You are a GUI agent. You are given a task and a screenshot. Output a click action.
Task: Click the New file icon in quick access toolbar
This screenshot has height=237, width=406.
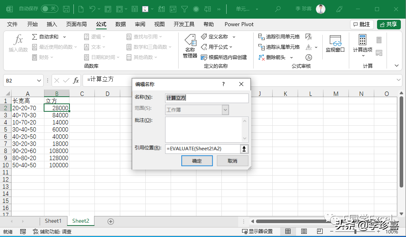81,9
